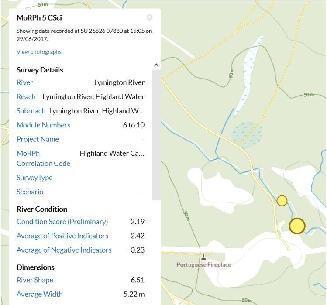Click MoRPh Correlation Code label
Viewport: 327px width, 305px height.
pyautogui.click(x=43, y=158)
